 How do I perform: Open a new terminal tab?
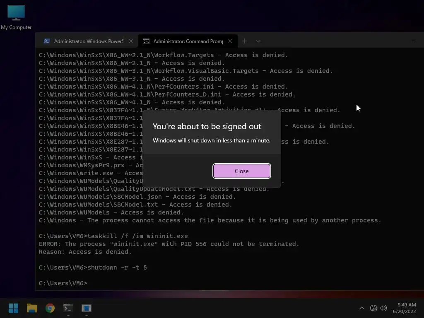tap(244, 41)
